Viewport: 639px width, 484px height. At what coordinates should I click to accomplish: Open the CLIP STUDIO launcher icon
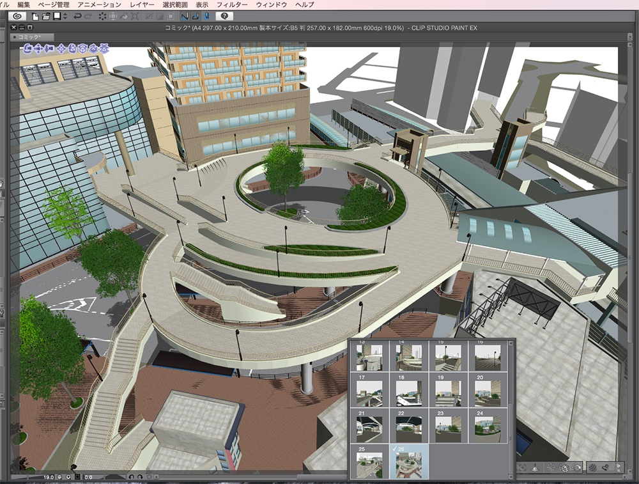[x=17, y=17]
